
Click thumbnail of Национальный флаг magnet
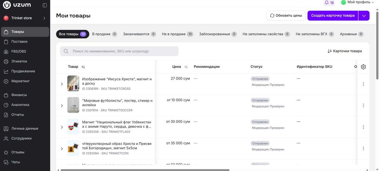pos(73,127)
